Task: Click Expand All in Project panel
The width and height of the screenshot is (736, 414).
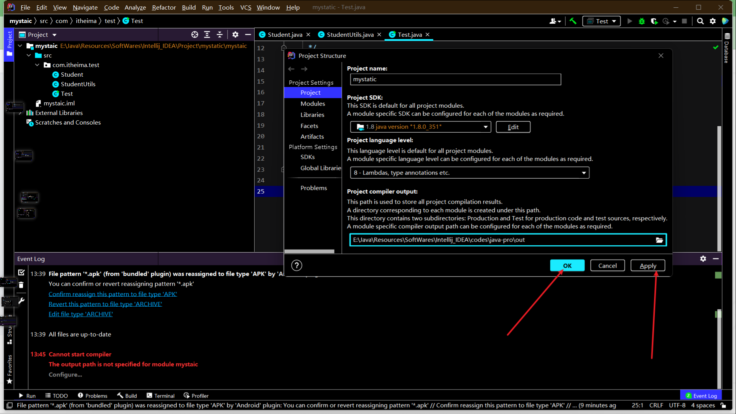Action: tap(207, 34)
